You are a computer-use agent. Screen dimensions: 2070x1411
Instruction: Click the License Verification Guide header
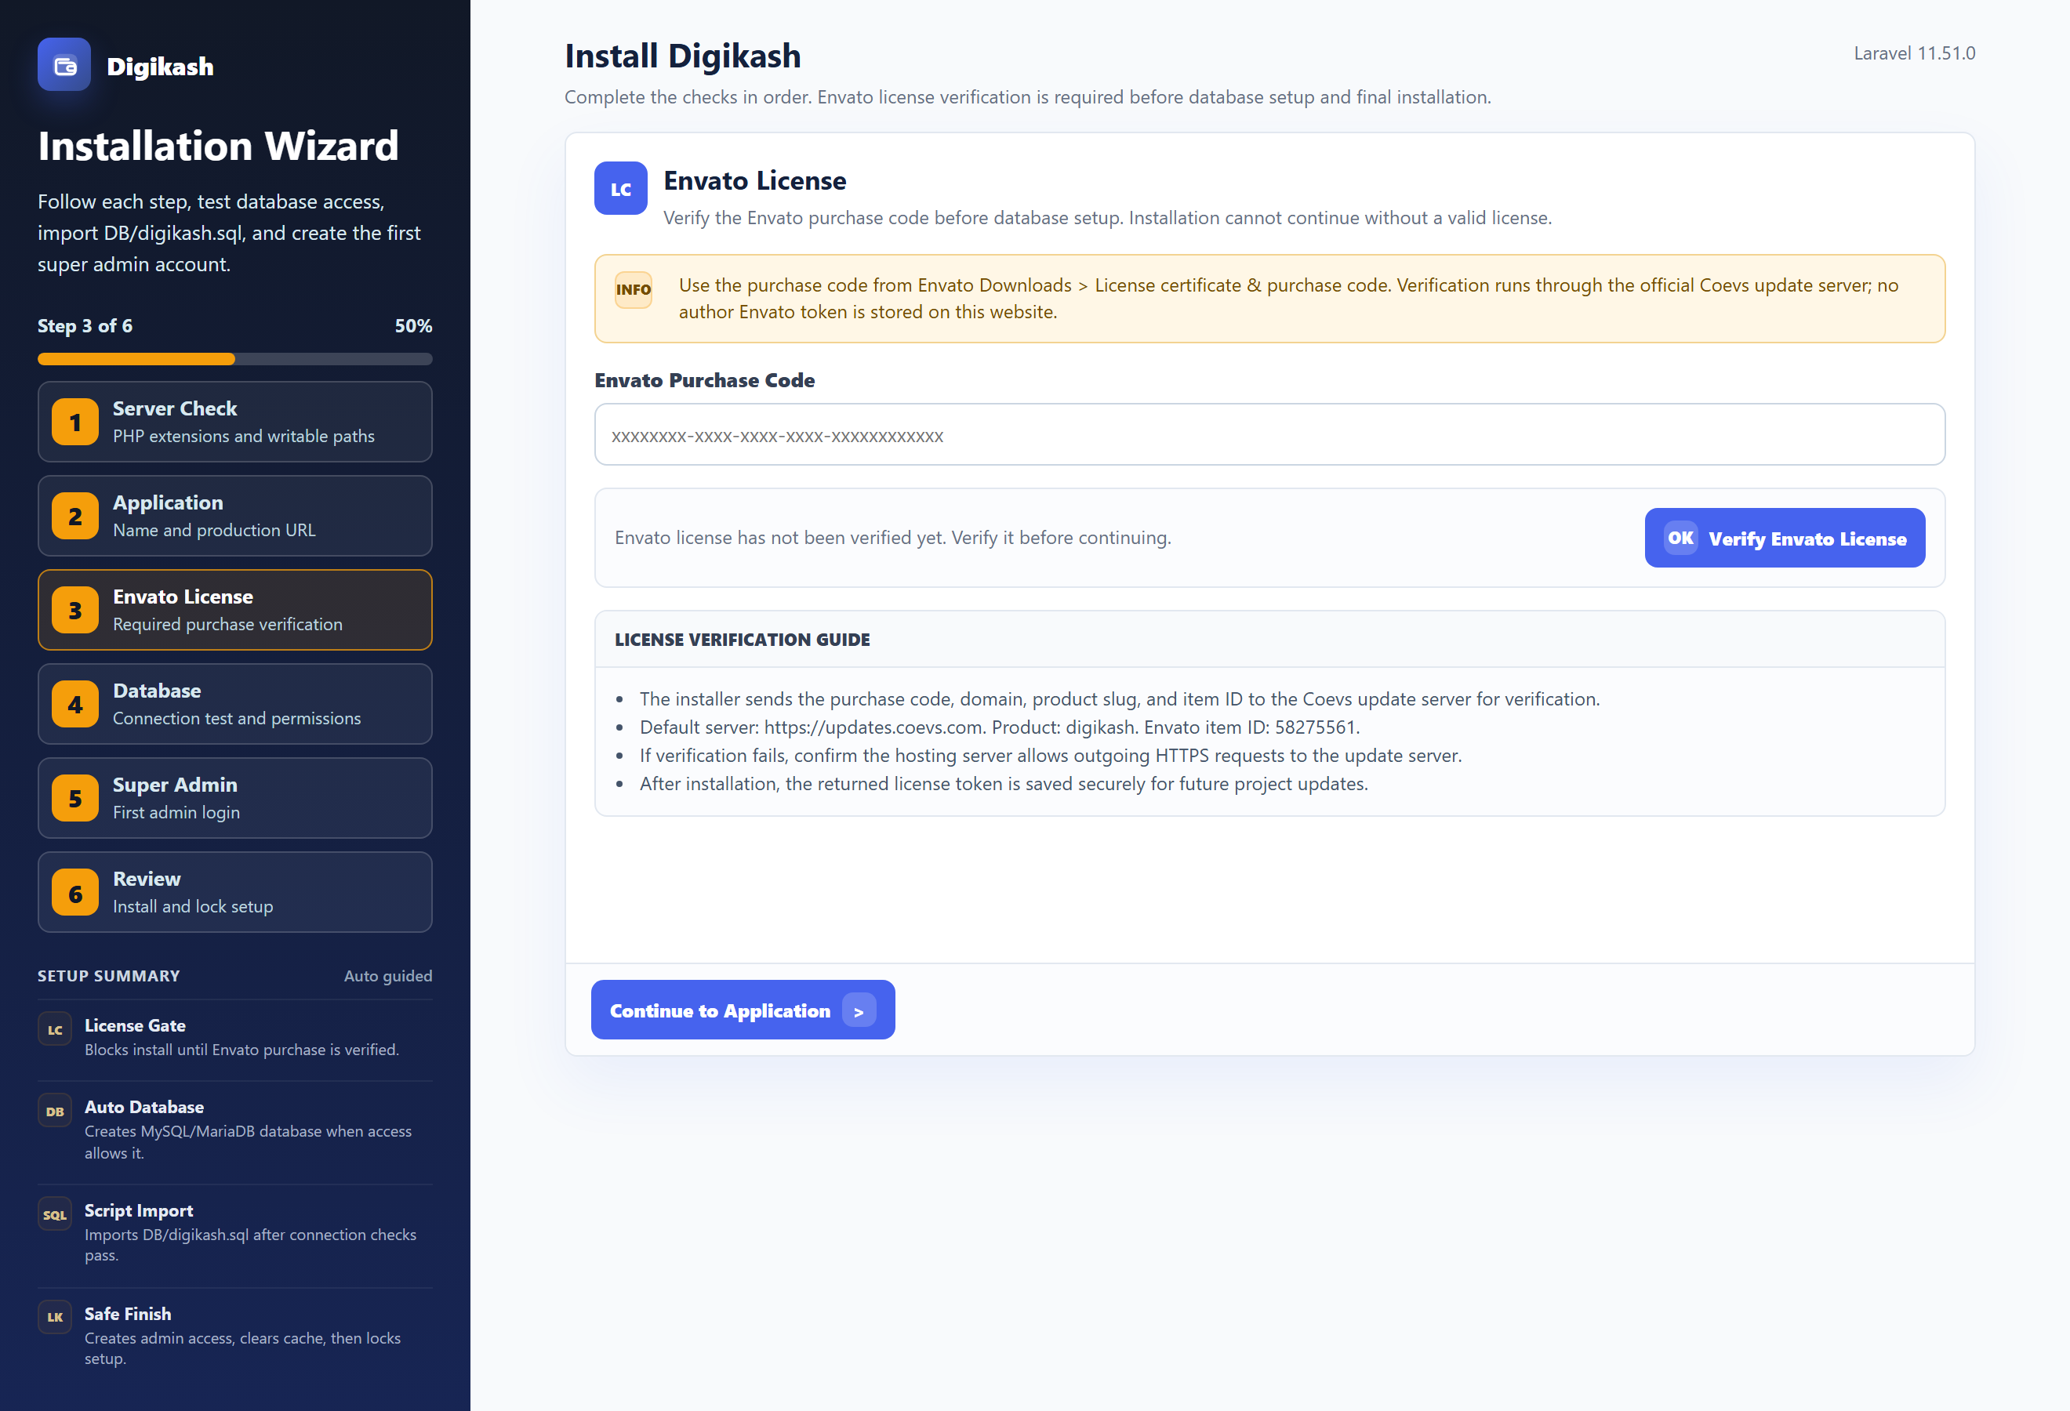742,640
